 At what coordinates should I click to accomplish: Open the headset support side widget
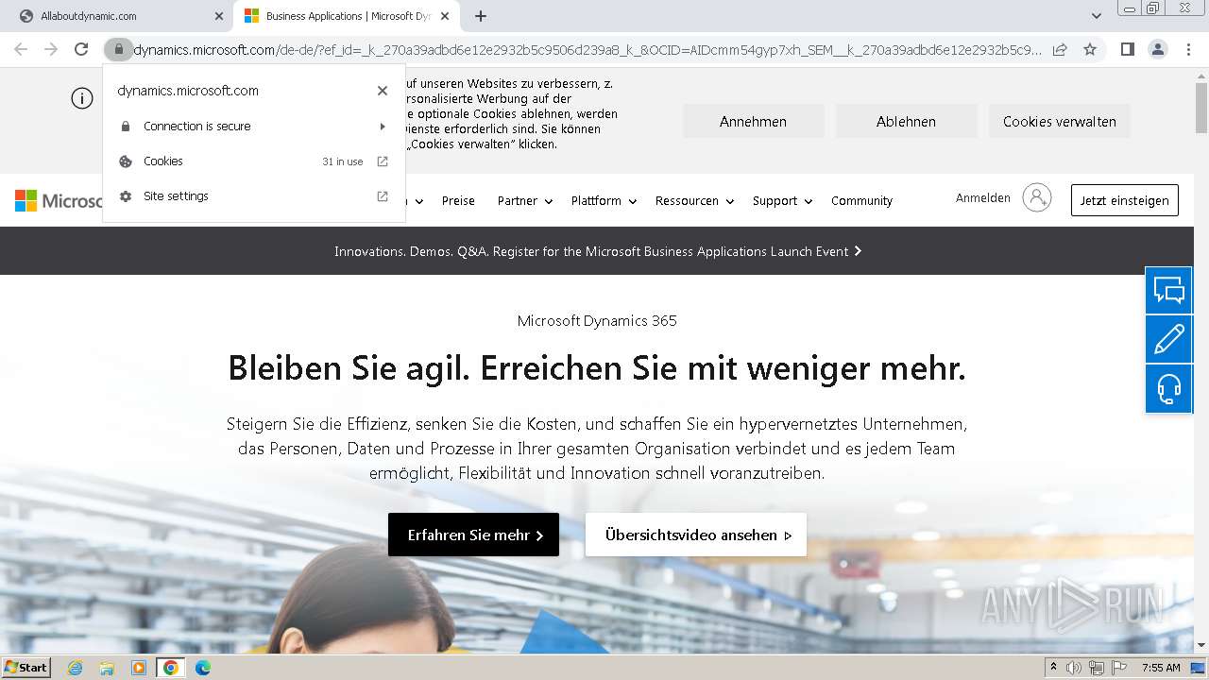pyautogui.click(x=1168, y=388)
